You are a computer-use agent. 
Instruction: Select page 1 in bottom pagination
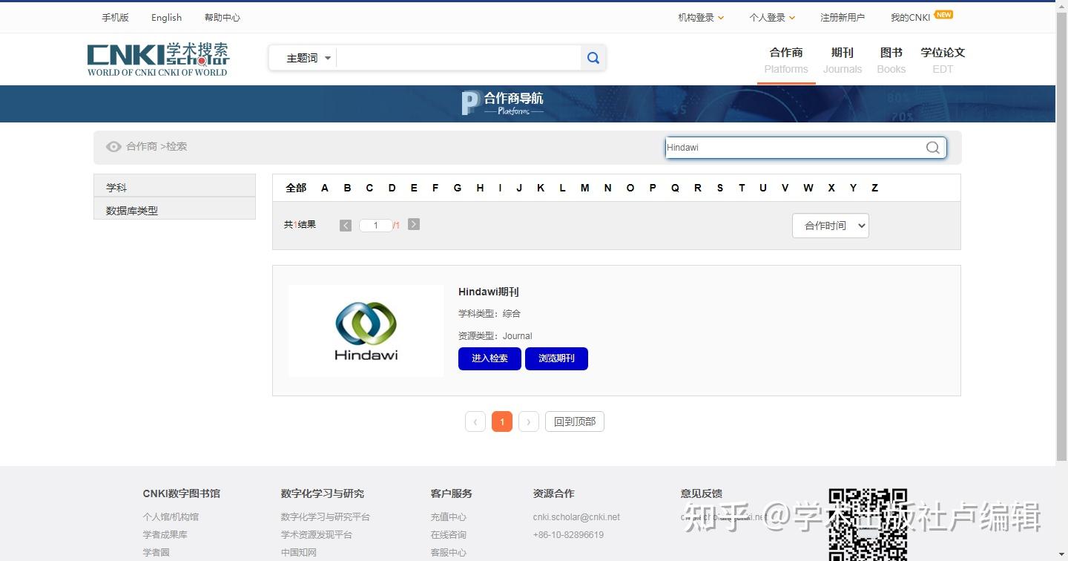tap(502, 421)
